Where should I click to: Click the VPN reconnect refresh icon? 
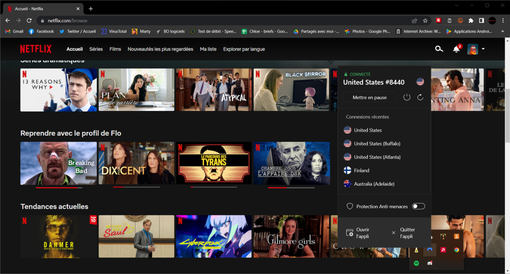coord(420,97)
